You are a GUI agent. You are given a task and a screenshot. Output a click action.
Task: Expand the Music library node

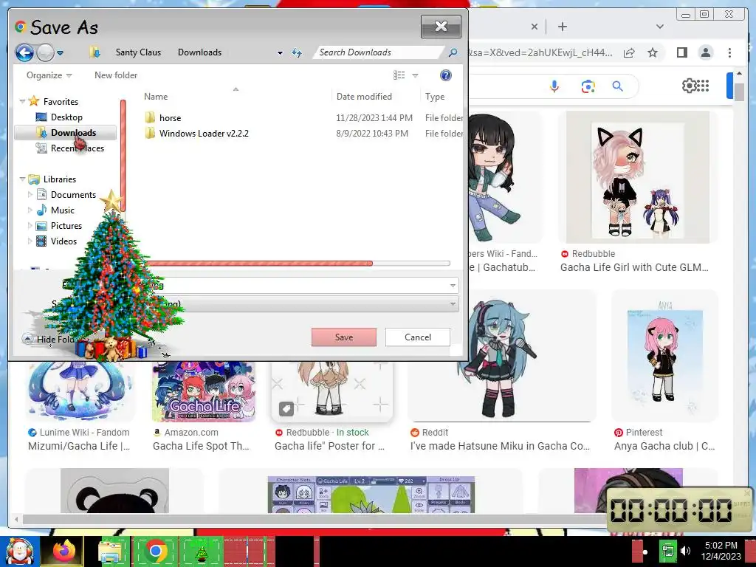coord(30,210)
